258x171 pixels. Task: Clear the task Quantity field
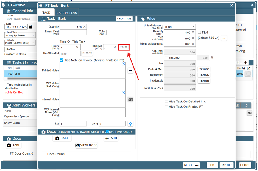(84, 27)
